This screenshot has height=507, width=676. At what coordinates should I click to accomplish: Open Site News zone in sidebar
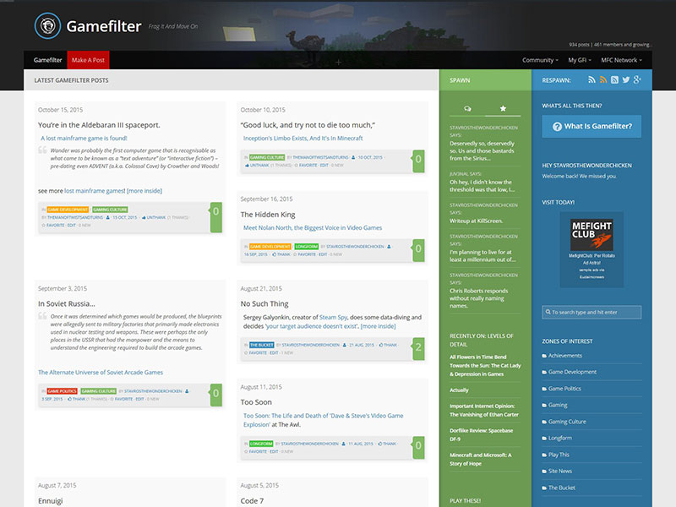(560, 471)
